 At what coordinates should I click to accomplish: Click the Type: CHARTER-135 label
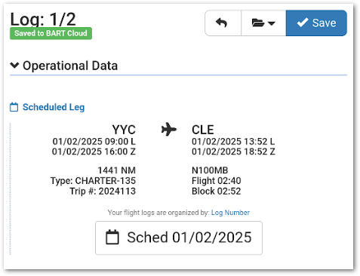pyautogui.click(x=93, y=181)
